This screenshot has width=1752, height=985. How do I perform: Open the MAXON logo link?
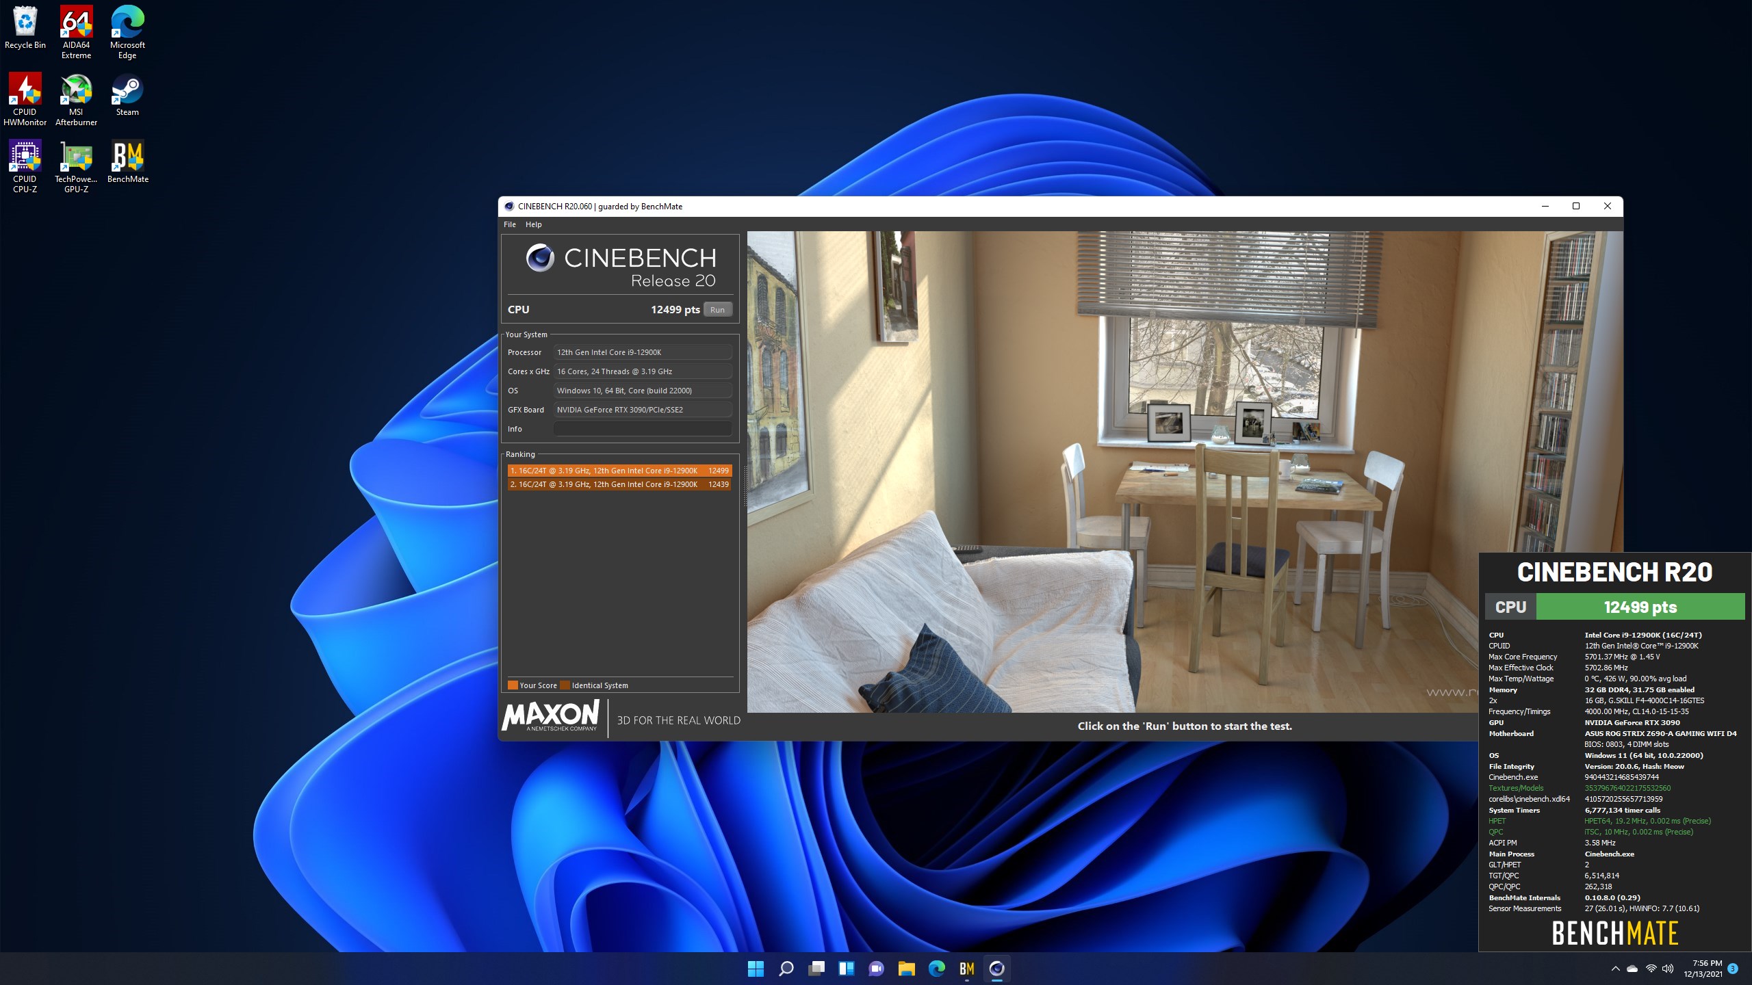pos(551,716)
